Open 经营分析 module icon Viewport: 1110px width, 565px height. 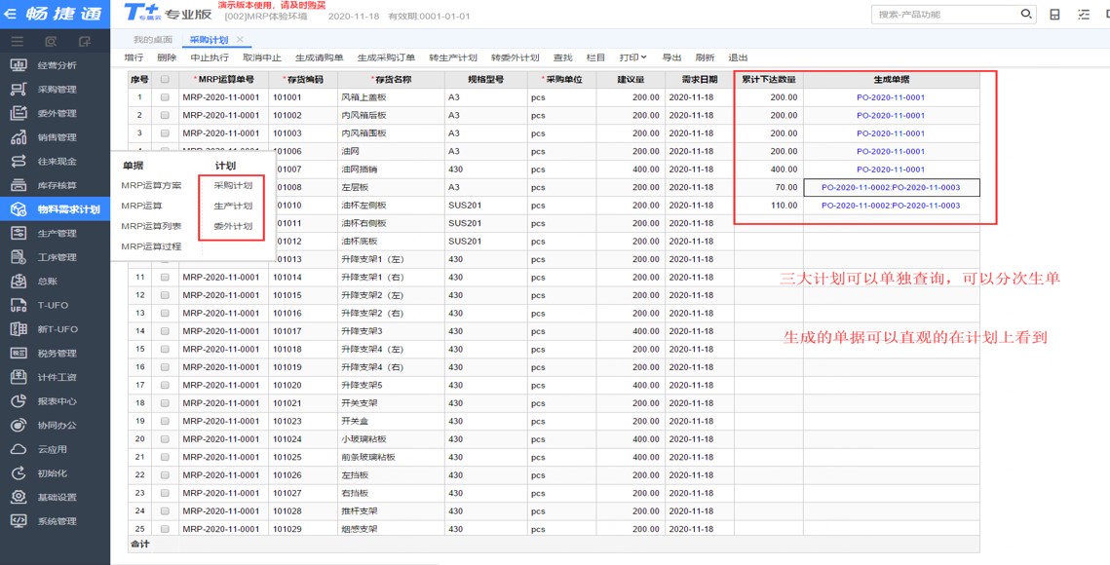(x=19, y=65)
